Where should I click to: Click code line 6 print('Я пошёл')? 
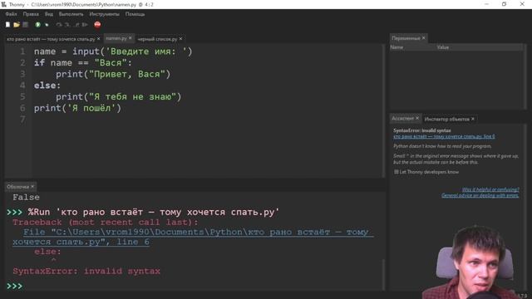[77, 108]
